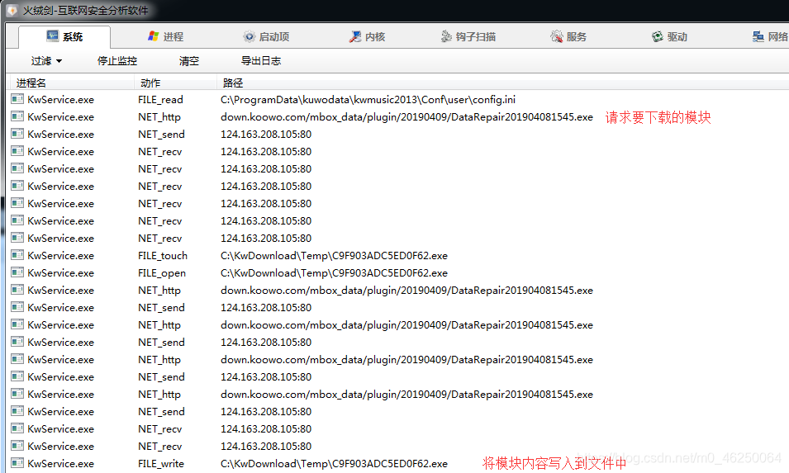Select KwService.exe name on FILE_touch row
789x473 pixels.
(61, 255)
